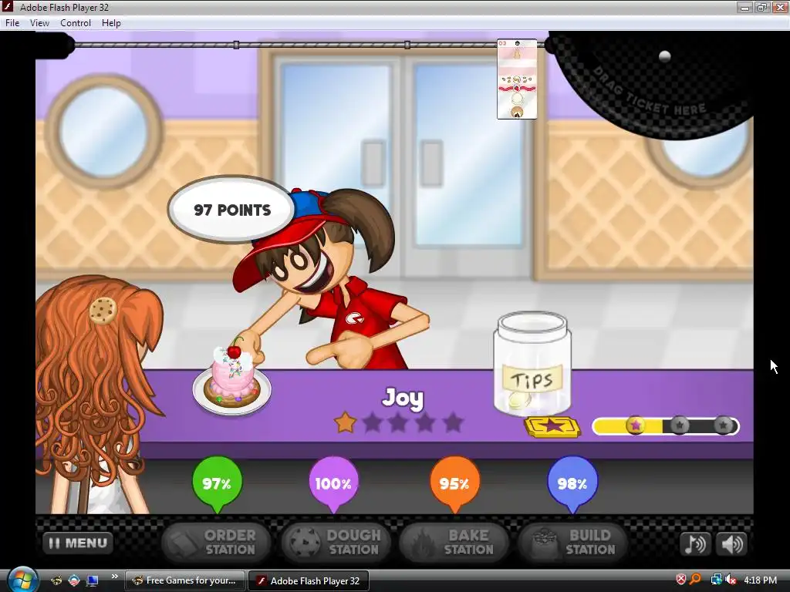The image size is (790, 592).
Task: Minimize the Flash Player window
Action: pos(744,7)
